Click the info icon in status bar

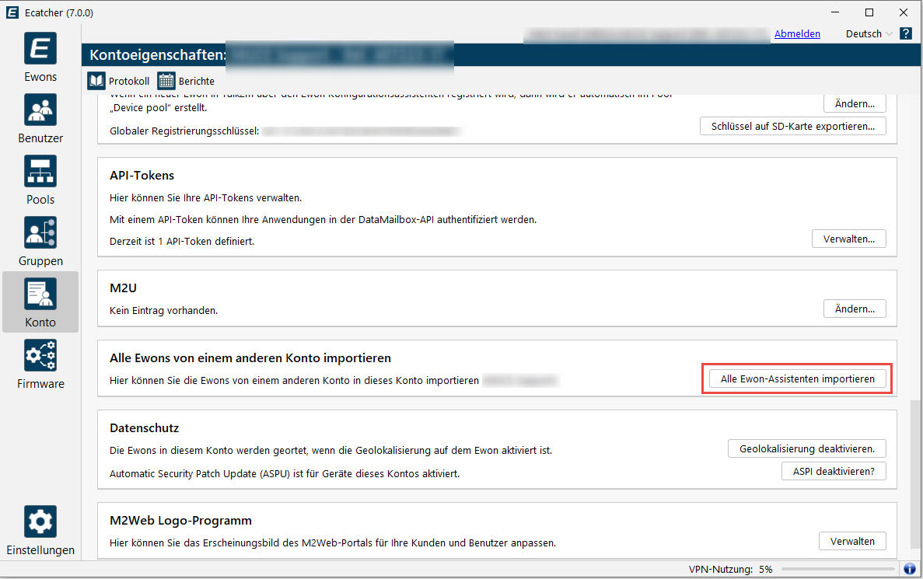[x=909, y=569]
